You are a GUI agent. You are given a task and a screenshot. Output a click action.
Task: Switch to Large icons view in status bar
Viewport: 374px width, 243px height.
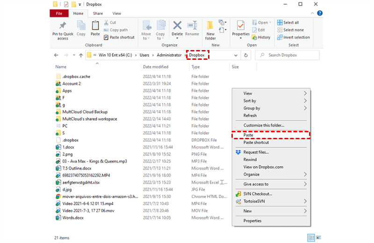pos(319,237)
